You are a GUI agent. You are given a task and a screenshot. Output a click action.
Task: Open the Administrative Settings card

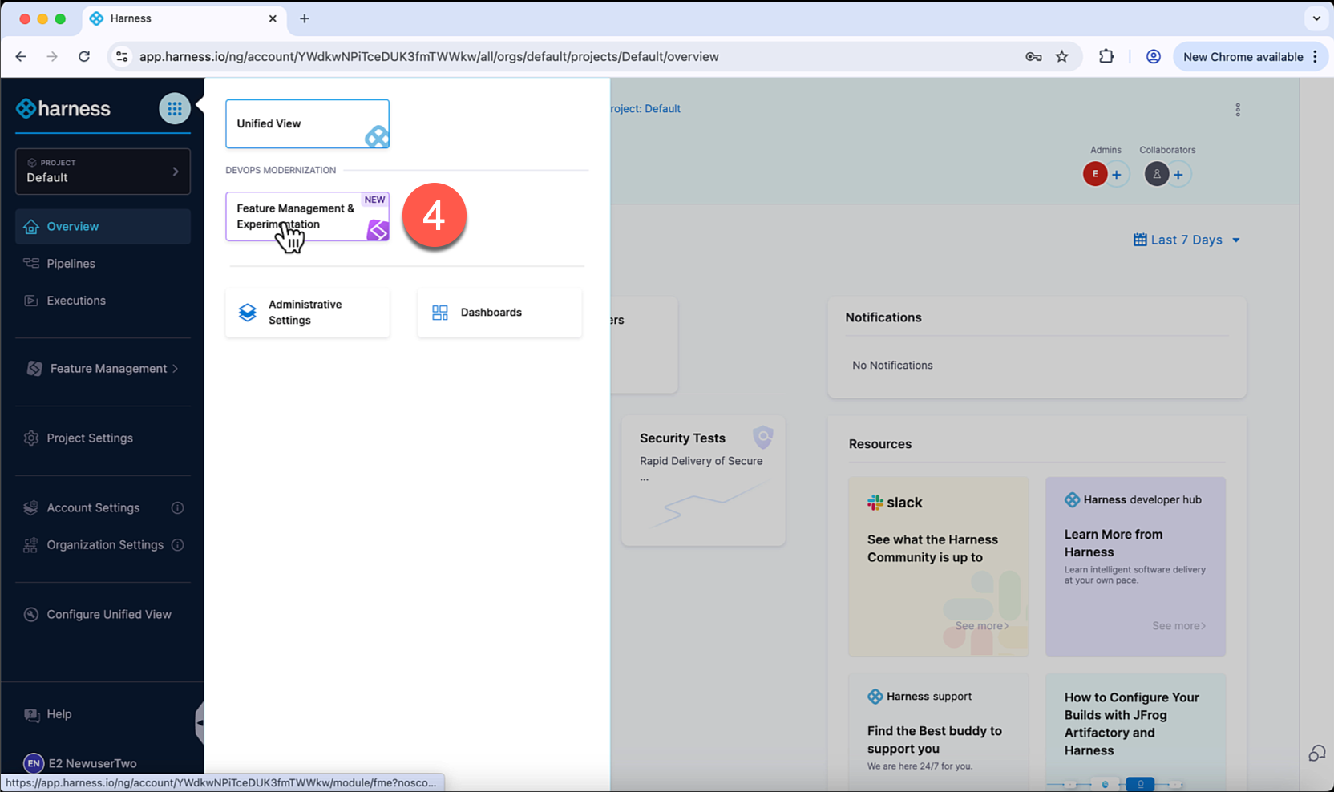tap(307, 313)
